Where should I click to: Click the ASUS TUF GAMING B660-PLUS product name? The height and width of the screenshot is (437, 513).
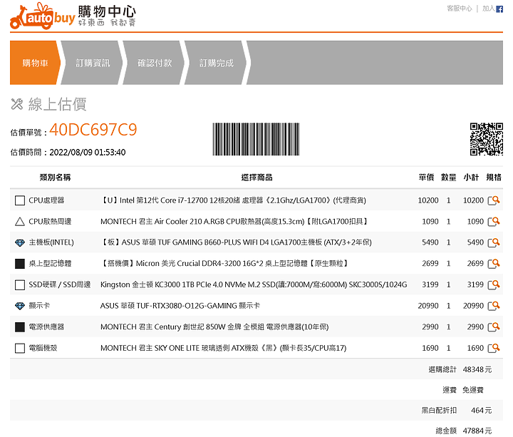(x=236, y=242)
